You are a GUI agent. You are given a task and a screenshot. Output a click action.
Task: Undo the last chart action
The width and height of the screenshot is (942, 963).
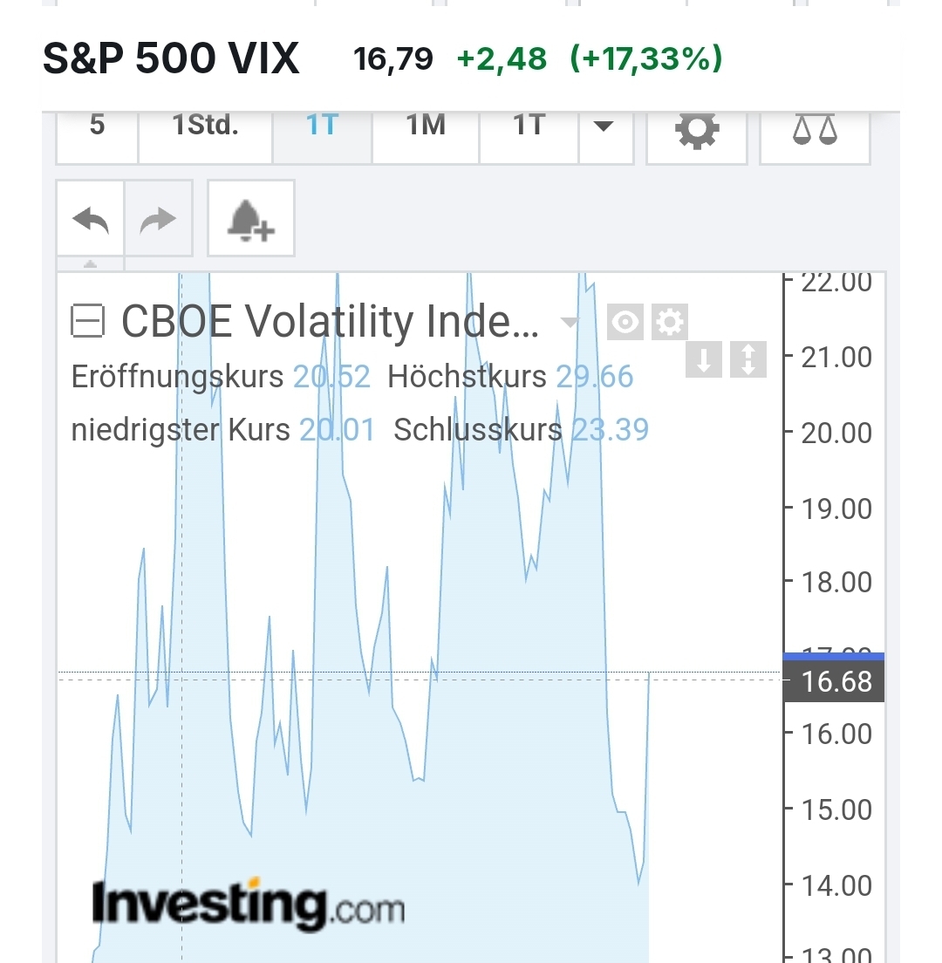coord(91,219)
